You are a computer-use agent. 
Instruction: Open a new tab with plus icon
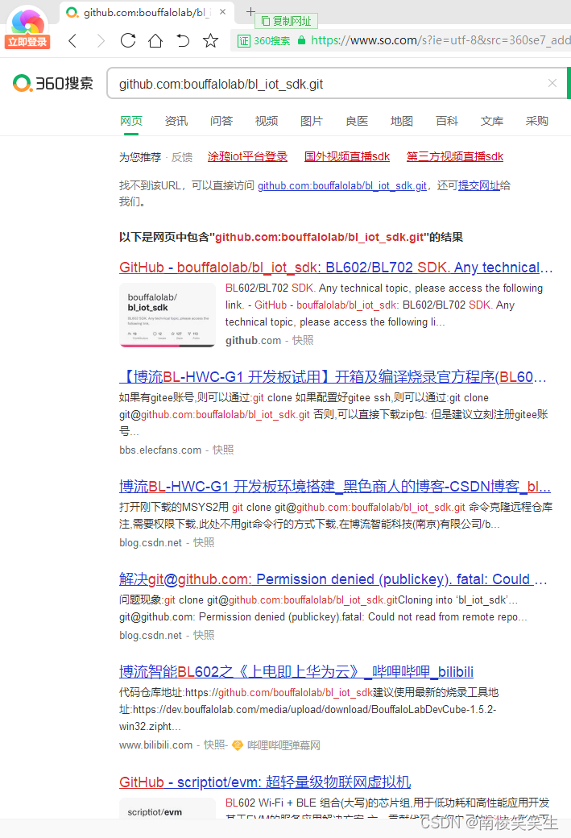(x=250, y=12)
